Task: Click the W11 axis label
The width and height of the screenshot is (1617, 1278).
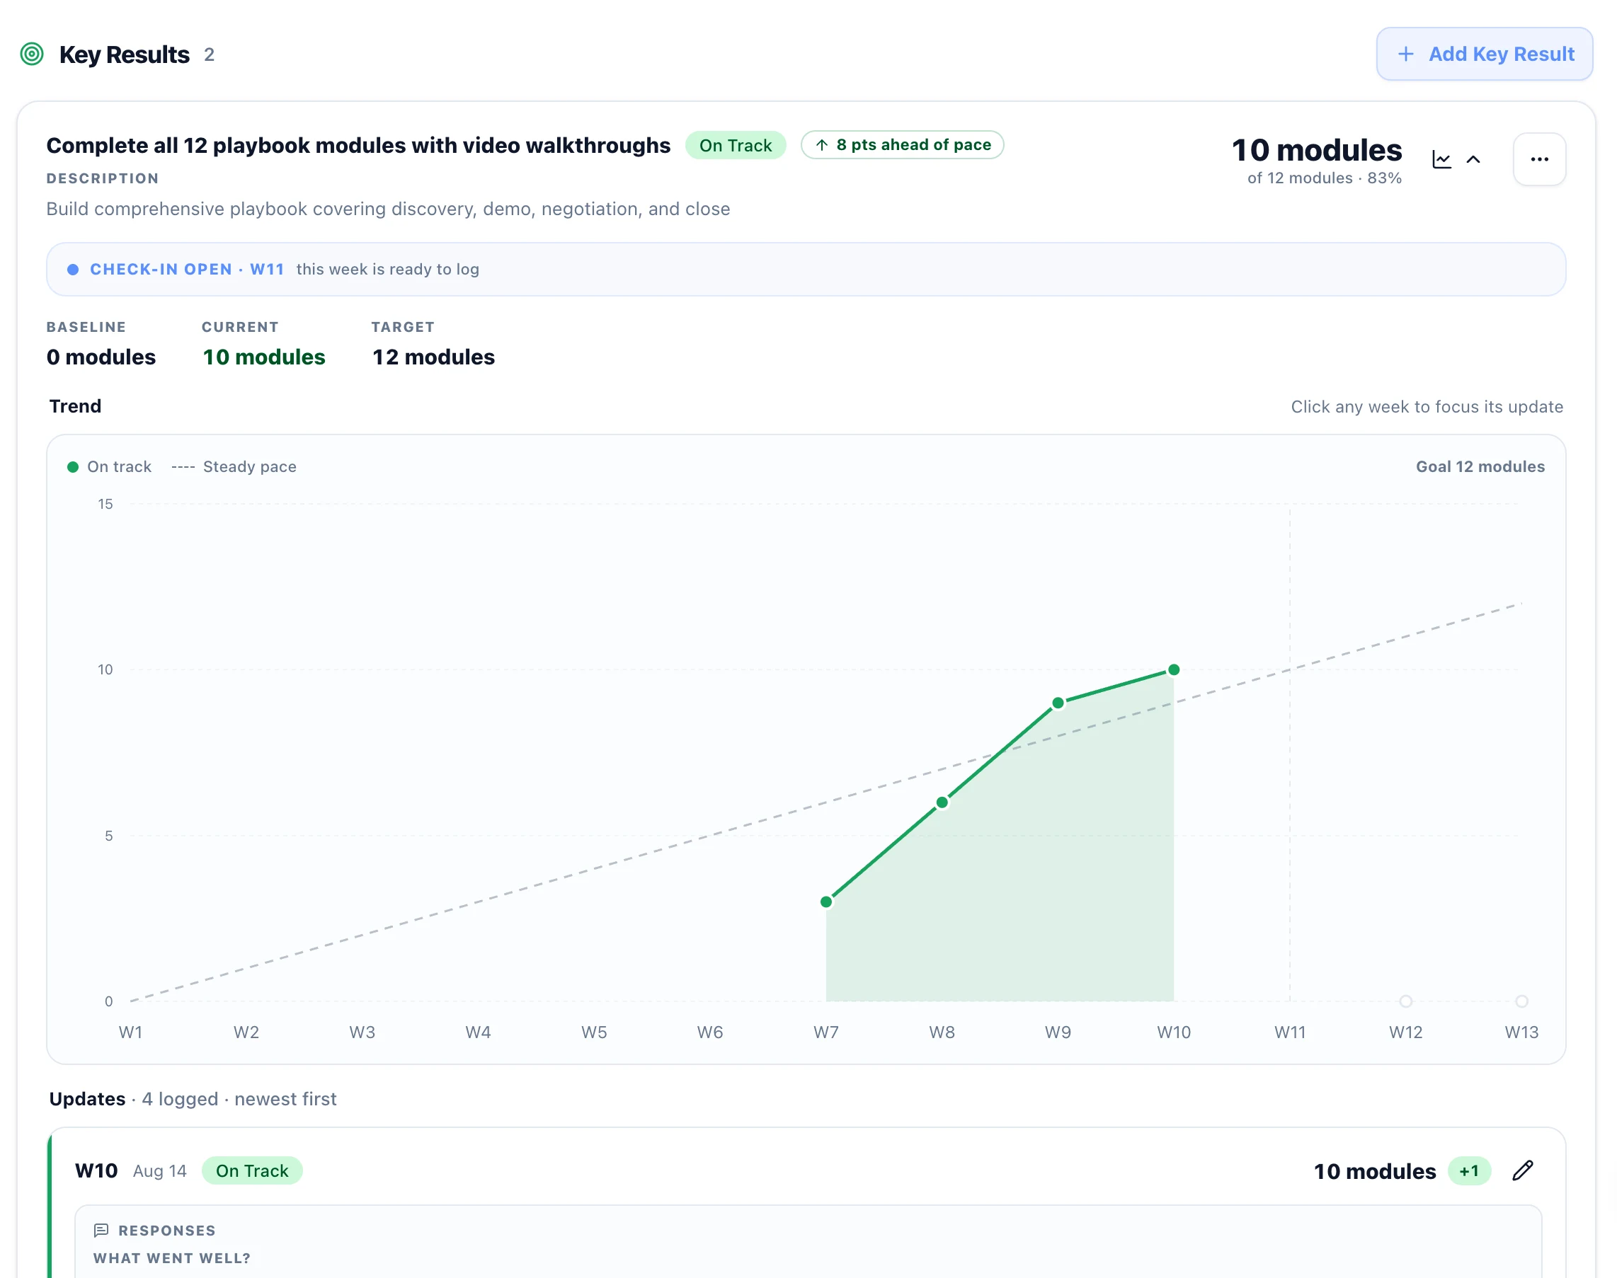Action: click(x=1289, y=1032)
